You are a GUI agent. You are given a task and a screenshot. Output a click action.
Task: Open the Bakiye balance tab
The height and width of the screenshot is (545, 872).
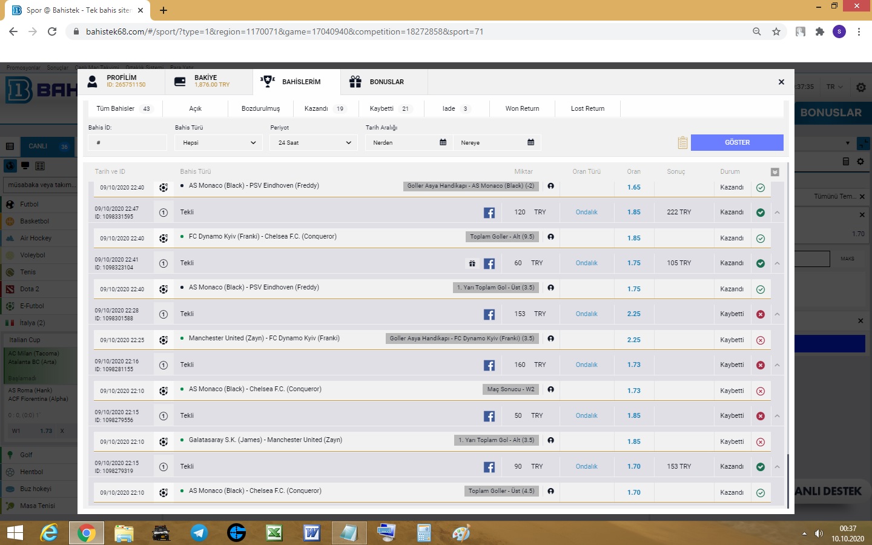pos(209,81)
